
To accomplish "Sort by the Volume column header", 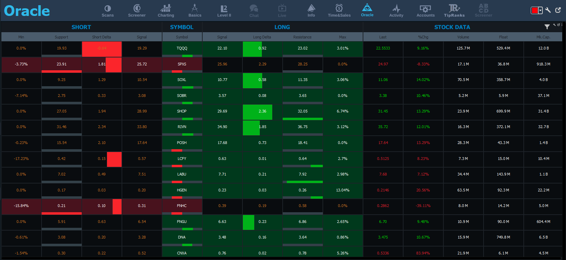I will click(463, 37).
